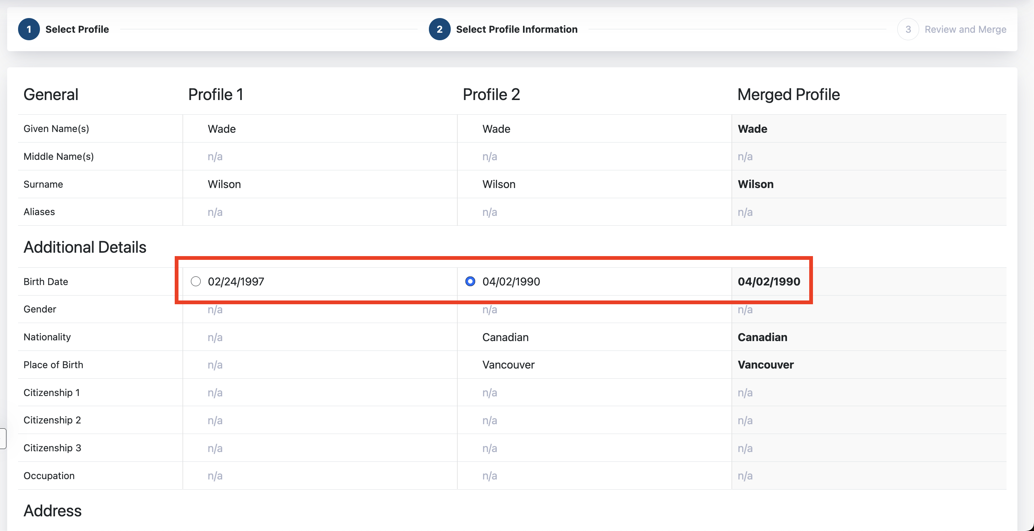Click the Merged Profile column header
The width and height of the screenshot is (1034, 531).
[788, 94]
